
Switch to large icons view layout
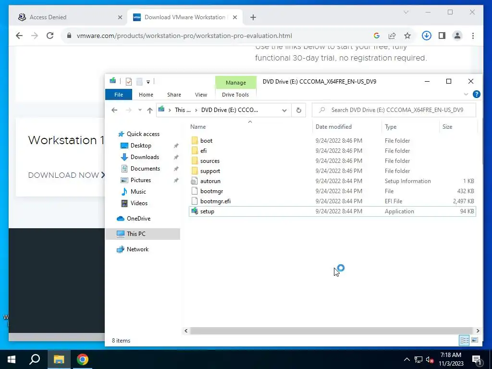[x=475, y=340]
